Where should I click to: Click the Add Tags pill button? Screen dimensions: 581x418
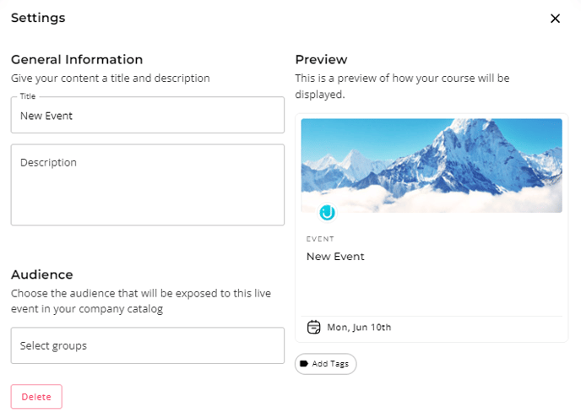[x=326, y=363]
